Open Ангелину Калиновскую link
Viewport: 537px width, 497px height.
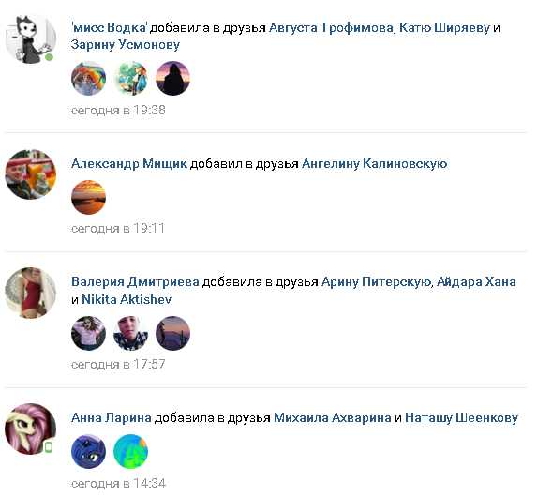(374, 163)
